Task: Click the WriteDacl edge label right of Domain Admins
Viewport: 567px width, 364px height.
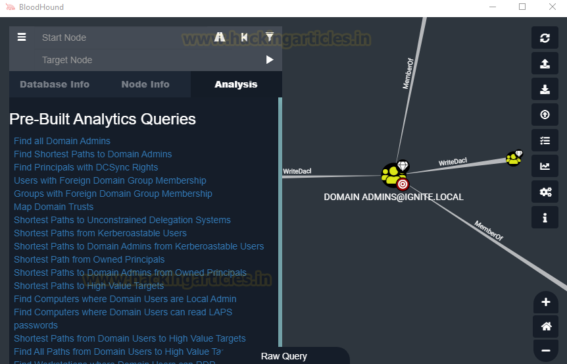Action: click(453, 162)
